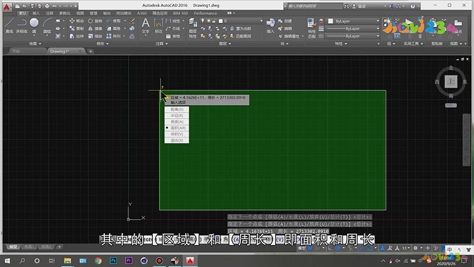Select the Text (文字) tool
Image resolution: width=474 pixels, height=267 pixels.
point(145,26)
